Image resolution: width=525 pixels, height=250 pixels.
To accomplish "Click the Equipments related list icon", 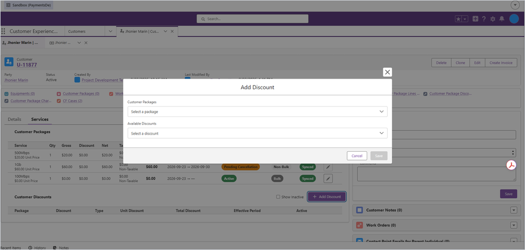I will click(6, 93).
